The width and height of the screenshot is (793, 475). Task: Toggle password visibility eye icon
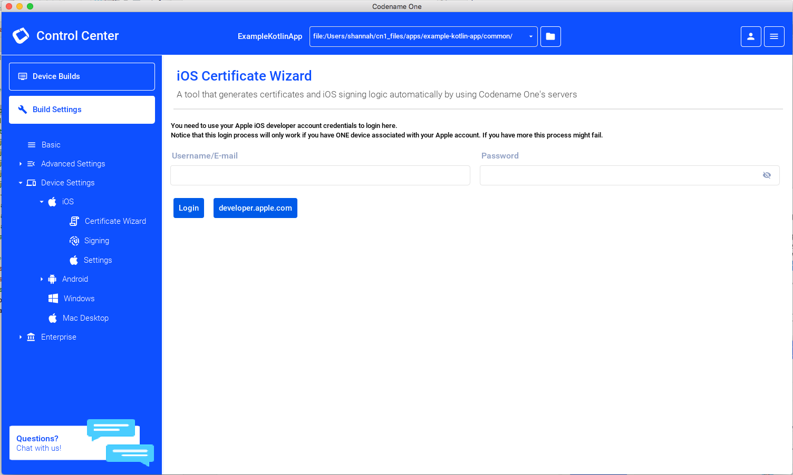[767, 175]
